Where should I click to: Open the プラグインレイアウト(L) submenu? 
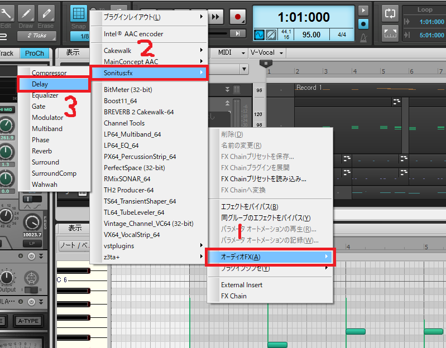click(x=148, y=17)
